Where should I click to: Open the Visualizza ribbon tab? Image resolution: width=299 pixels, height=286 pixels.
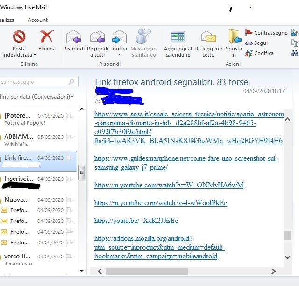pyautogui.click(x=7, y=20)
